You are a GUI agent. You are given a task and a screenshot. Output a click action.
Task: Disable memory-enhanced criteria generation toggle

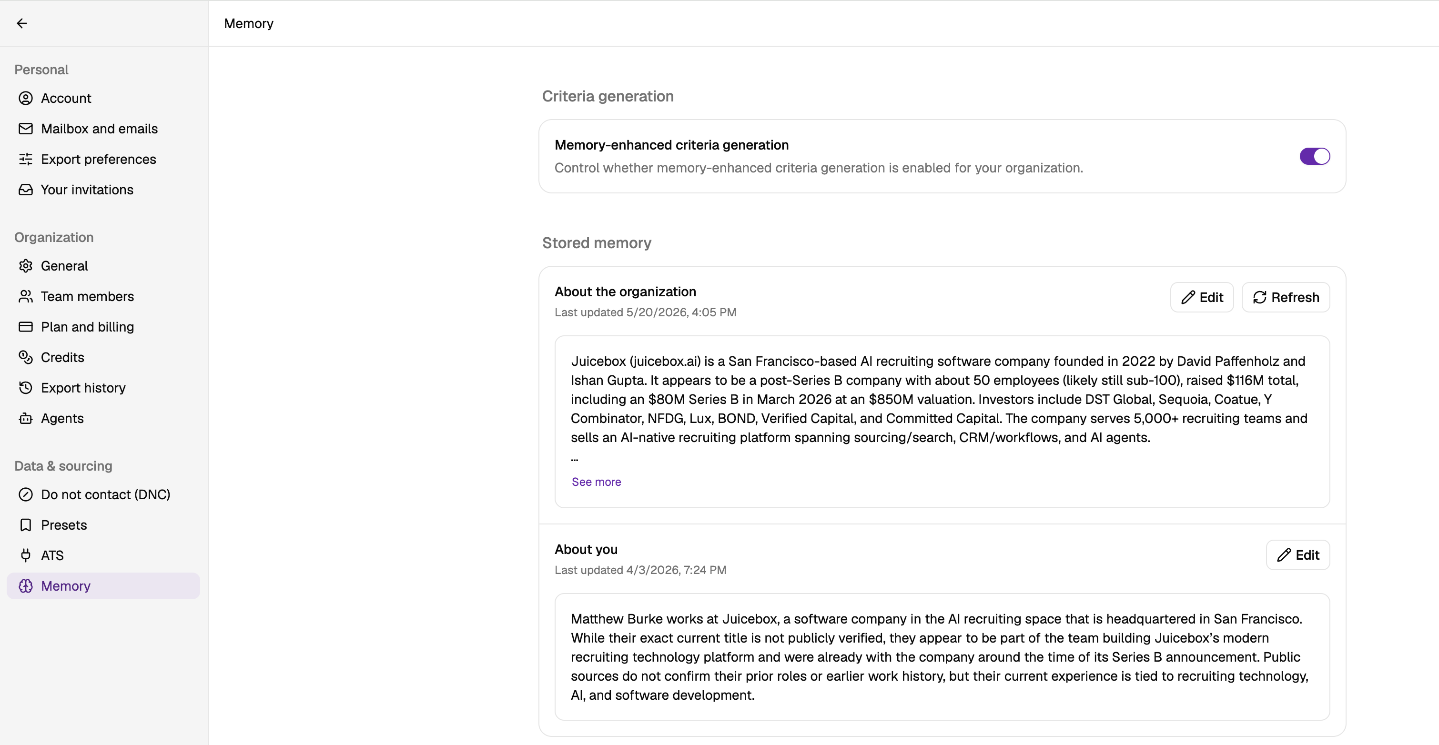pyautogui.click(x=1315, y=156)
